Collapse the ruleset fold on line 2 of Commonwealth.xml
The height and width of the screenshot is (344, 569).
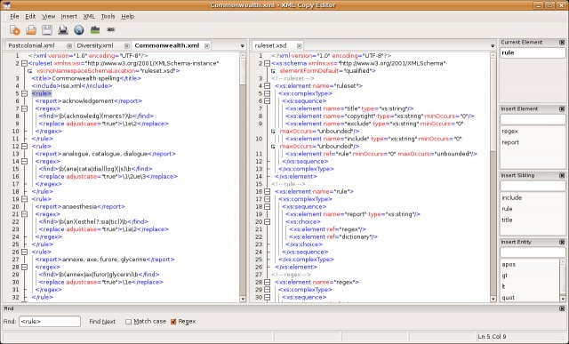(x=24, y=63)
